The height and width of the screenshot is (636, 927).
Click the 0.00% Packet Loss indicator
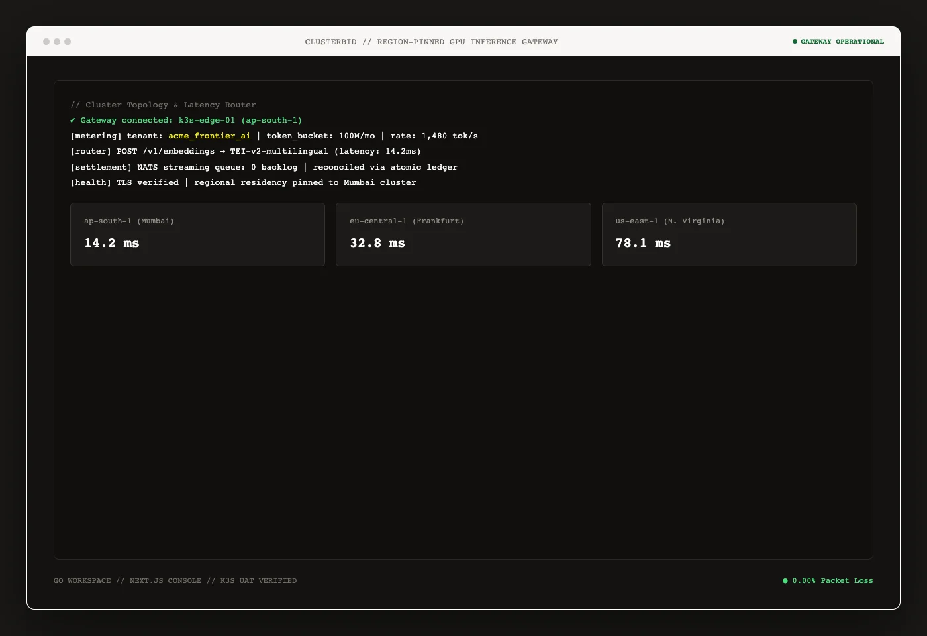[828, 580]
